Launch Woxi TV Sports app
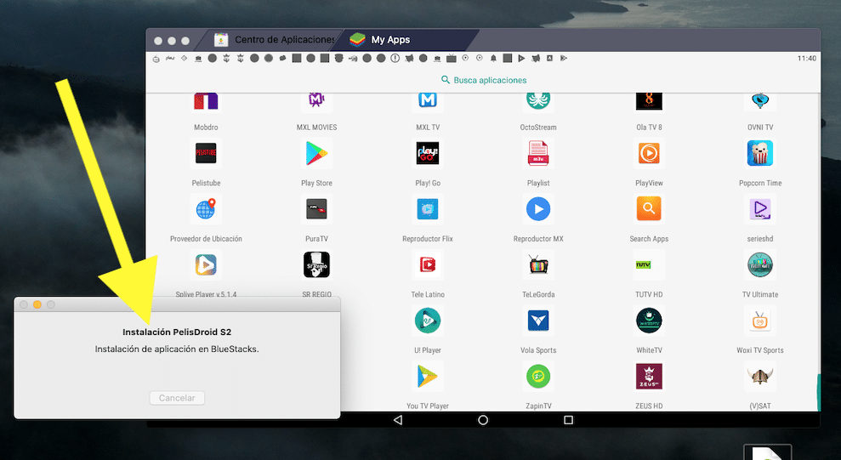The height and width of the screenshot is (460, 841). point(760,321)
